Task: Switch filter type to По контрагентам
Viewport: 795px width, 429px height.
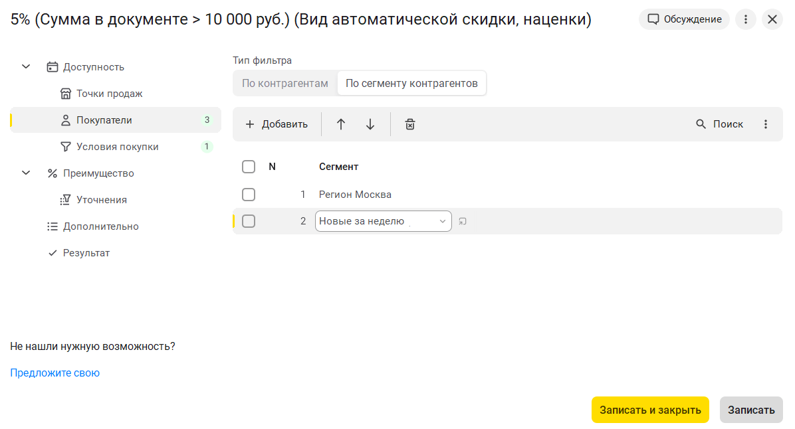Action: (285, 84)
